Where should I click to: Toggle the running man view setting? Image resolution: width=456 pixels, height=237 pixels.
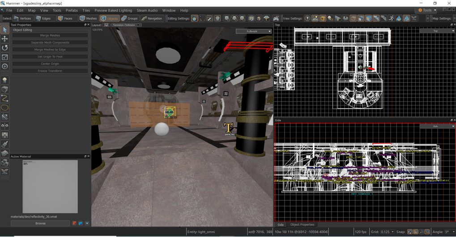(x=391, y=18)
